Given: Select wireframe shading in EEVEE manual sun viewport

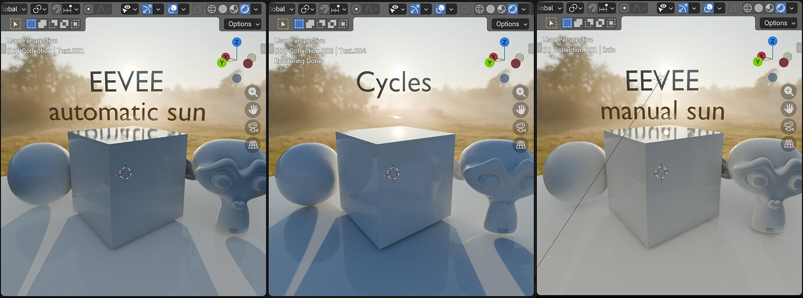Looking at the screenshot, I should coord(748,9).
